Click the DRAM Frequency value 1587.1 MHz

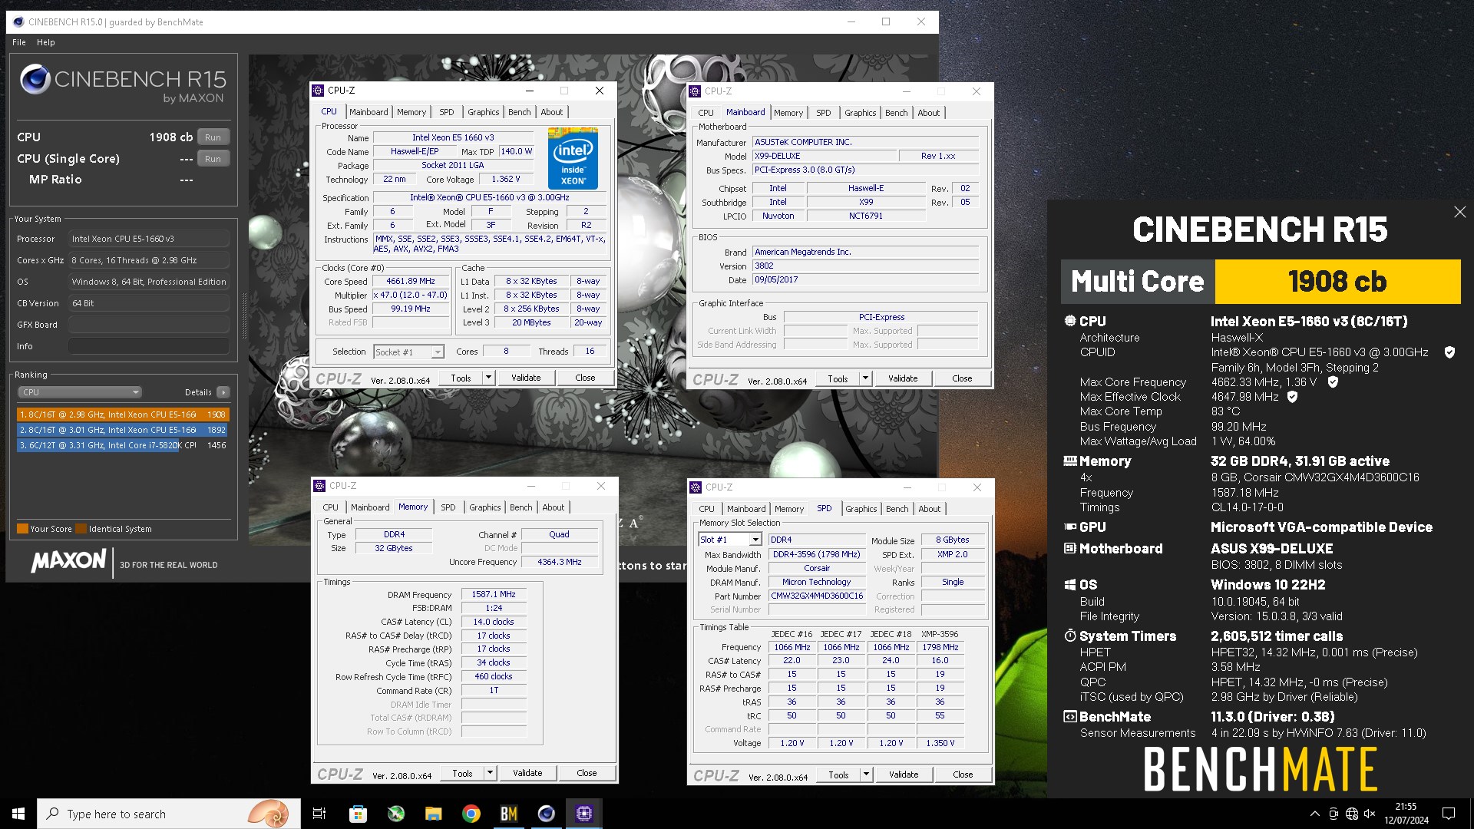494,594
